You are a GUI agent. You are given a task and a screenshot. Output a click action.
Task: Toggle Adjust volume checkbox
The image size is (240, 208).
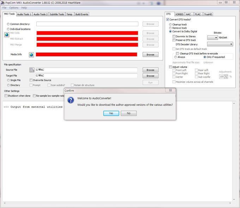[x=170, y=67]
